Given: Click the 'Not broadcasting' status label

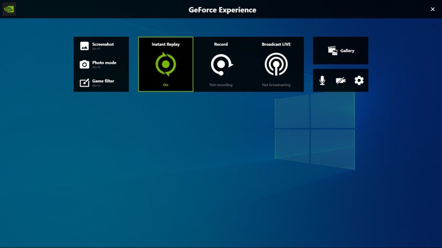Looking at the screenshot, I should 277,85.
